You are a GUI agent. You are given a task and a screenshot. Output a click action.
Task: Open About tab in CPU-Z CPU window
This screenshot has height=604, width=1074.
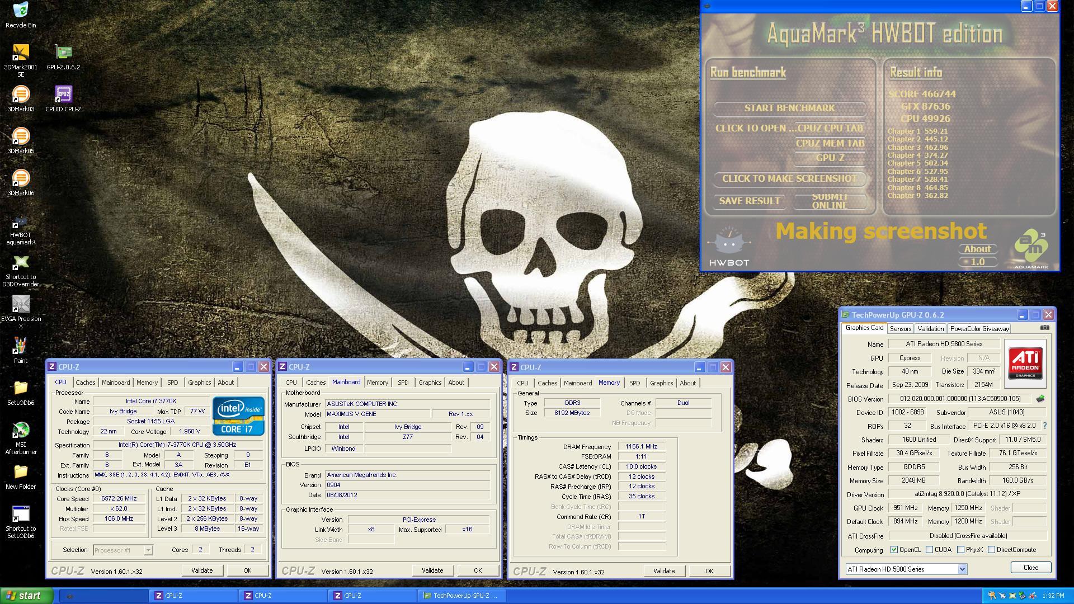coord(226,383)
